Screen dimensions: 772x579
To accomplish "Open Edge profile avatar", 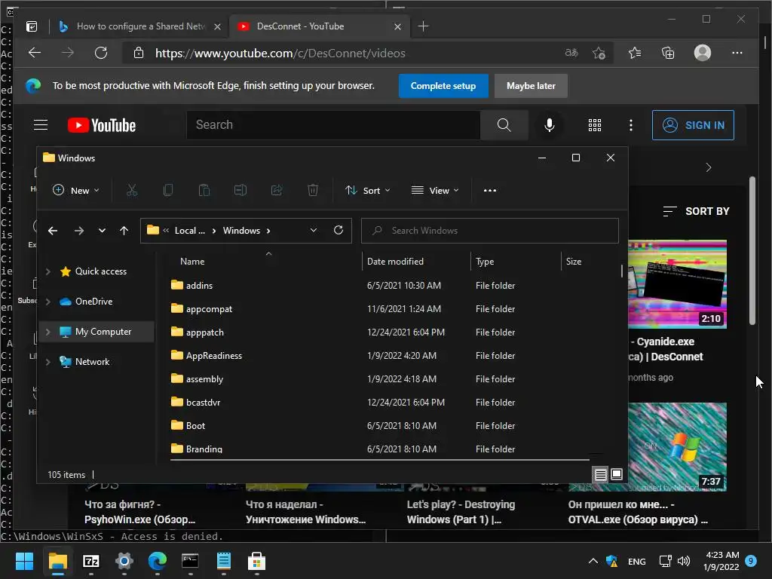I will click(x=703, y=53).
